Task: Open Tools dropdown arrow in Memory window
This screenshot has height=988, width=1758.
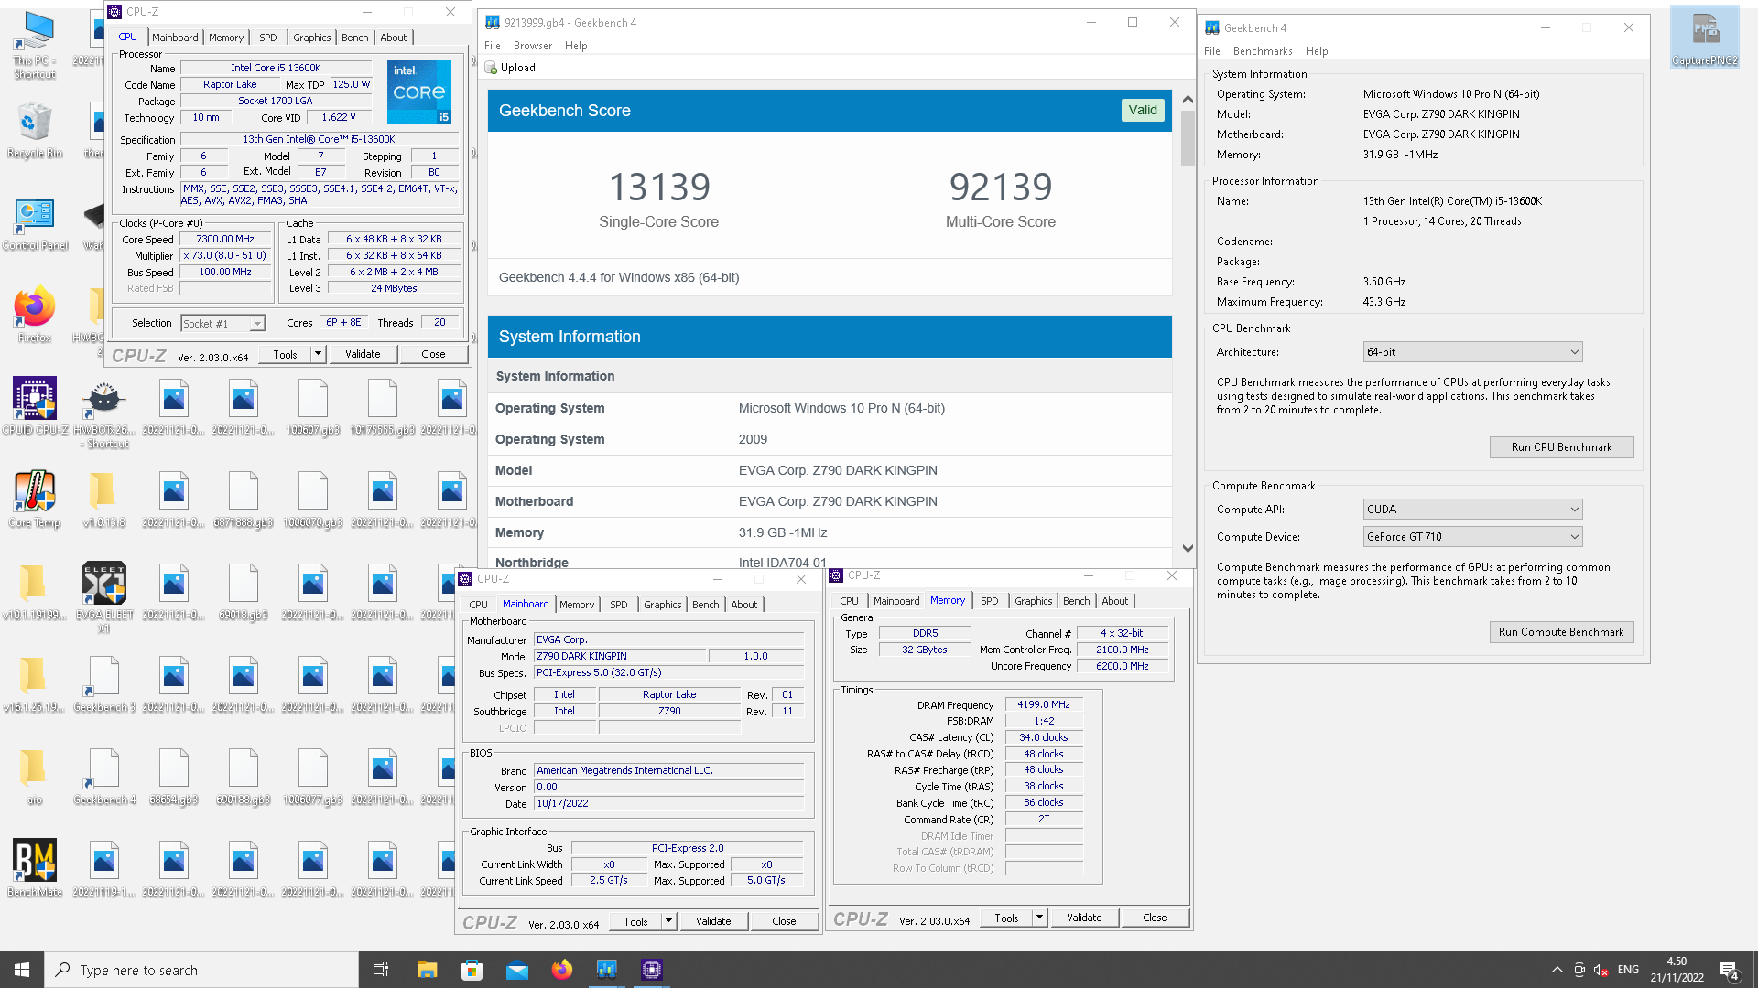Action: [x=1039, y=918]
